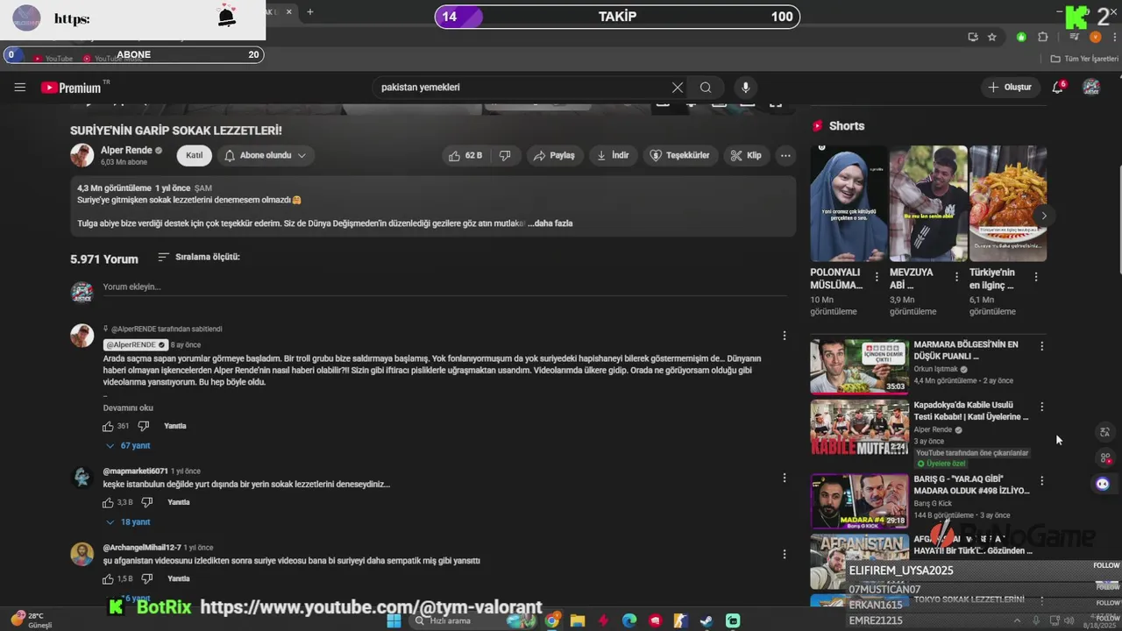Reply to the pinned comment via Yanıtla

tap(175, 426)
